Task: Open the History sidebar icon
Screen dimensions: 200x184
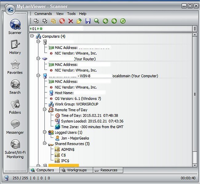Action: [x=15, y=46]
